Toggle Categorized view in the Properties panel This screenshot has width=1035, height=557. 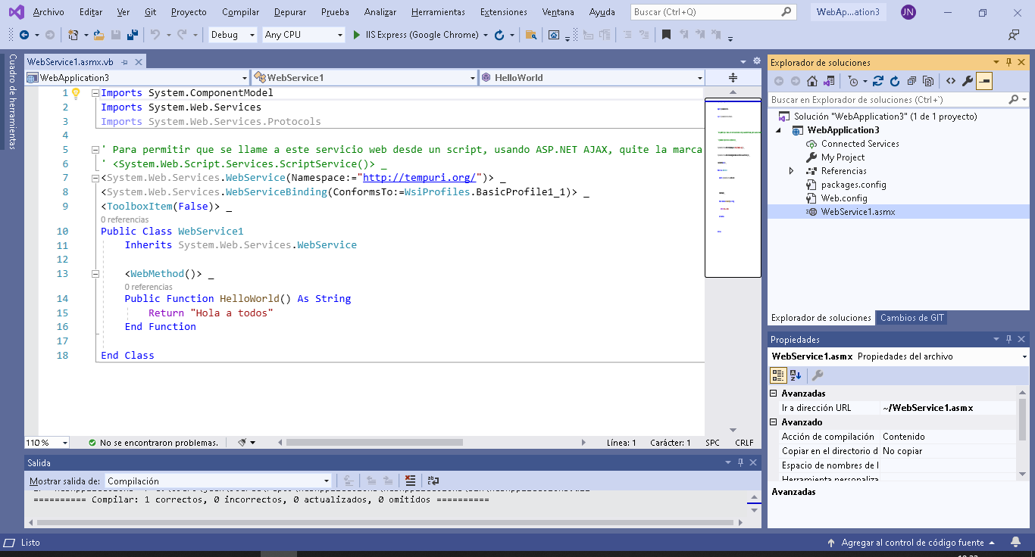coord(778,375)
